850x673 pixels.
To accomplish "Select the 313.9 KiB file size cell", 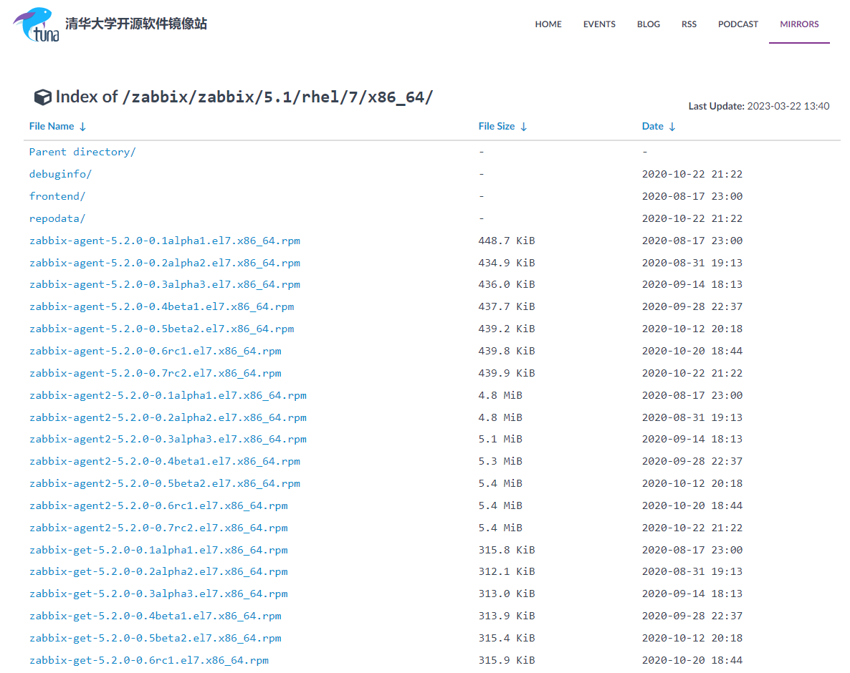I will 506,616.
